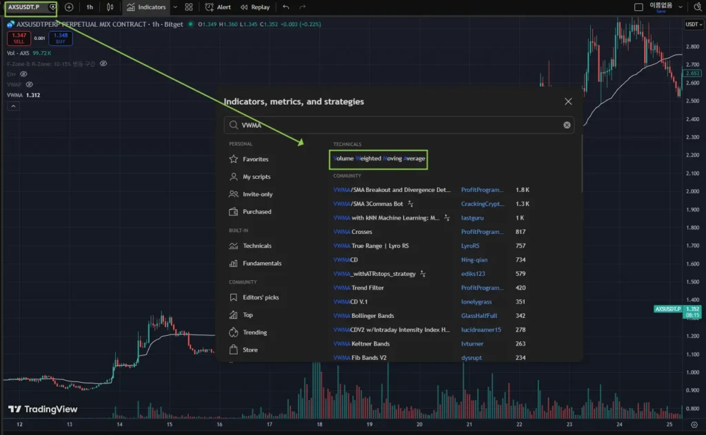The image size is (706, 435).
Task: Open Trending community scripts
Action: 248,332
